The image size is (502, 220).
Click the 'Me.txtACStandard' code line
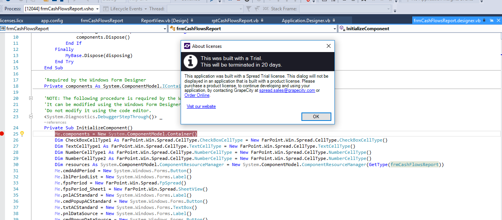click(126, 207)
